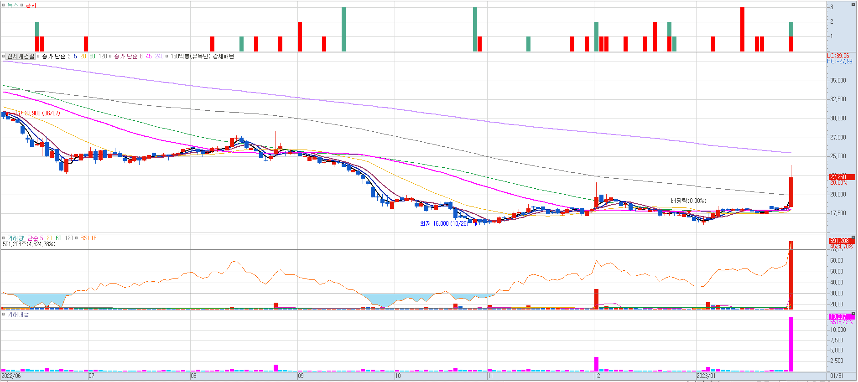858x382 pixels.
Task: Click the 최고 30,900 (06/07) high annotation
Action: pyautogui.click(x=36, y=113)
